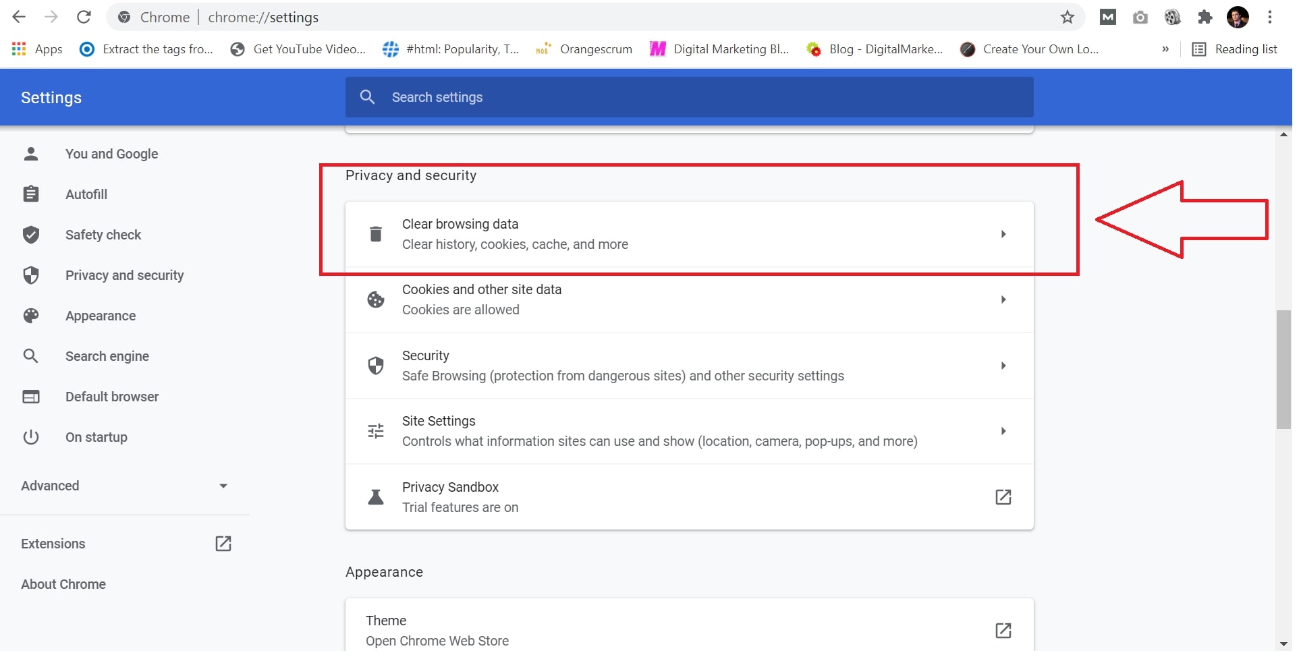This screenshot has height=657, width=1301.
Task: Click the Safety check checkmark icon
Action: [31, 235]
